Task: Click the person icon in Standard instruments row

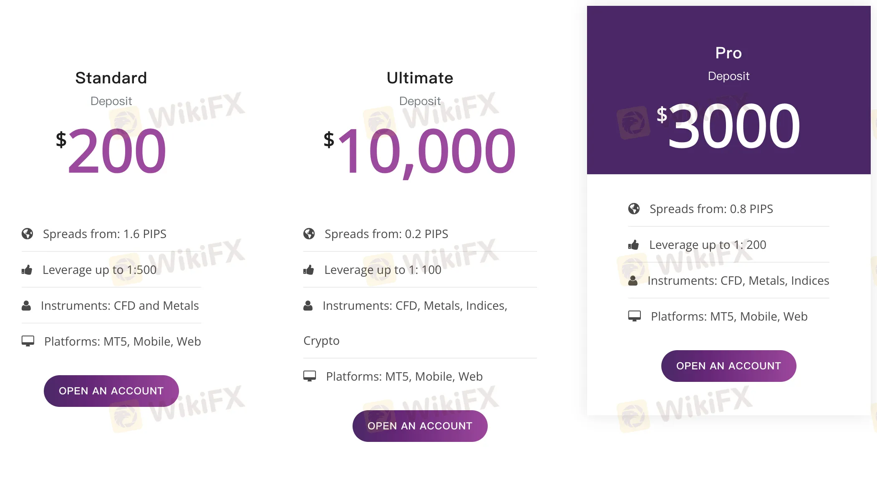Action: click(x=26, y=306)
